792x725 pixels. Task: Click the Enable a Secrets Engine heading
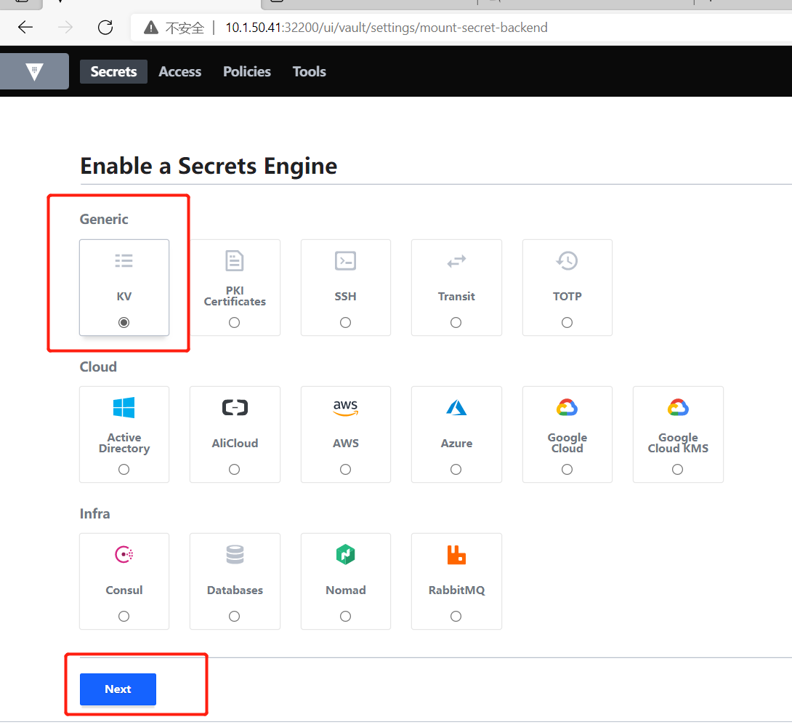(209, 166)
